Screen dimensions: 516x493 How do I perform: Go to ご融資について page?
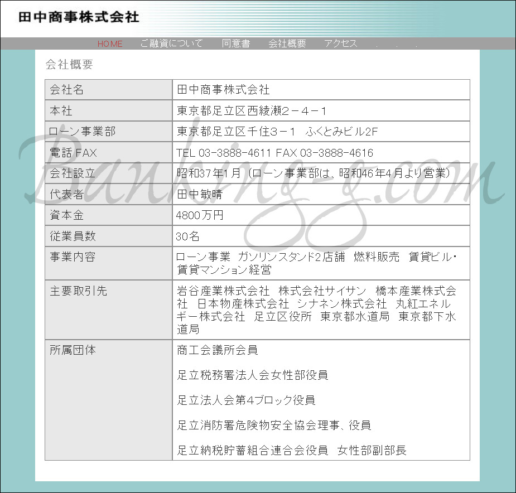pos(171,43)
